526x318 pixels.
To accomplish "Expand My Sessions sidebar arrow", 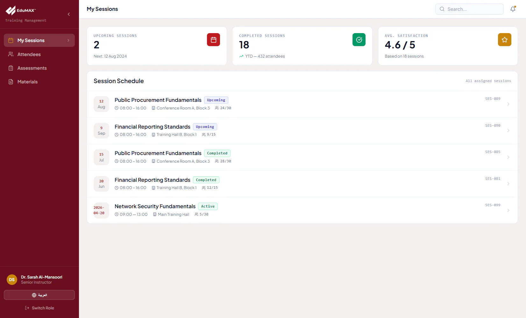I will pyautogui.click(x=68, y=40).
